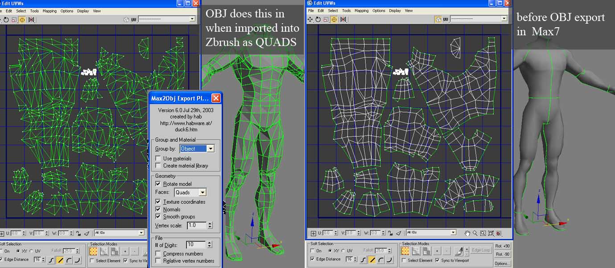615x268 pixels.
Task: Select Edge sub-object mode in right window
Action: (416, 251)
